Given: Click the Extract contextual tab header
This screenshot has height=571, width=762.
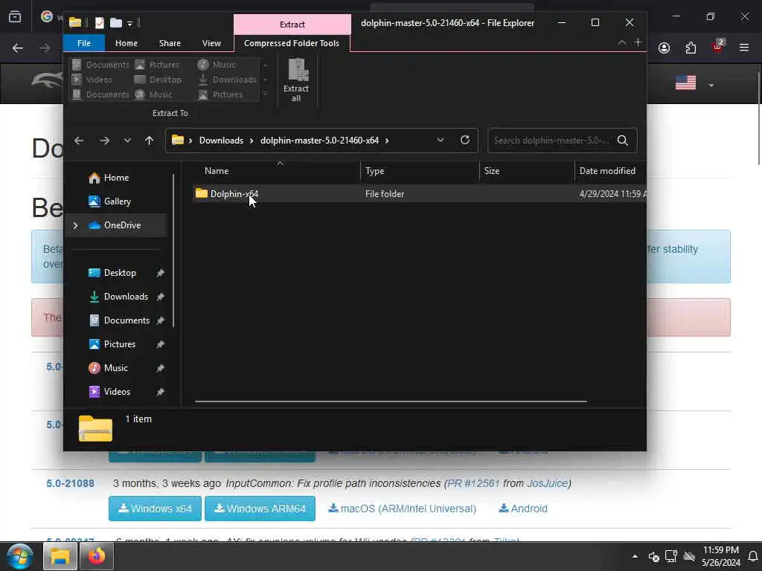Looking at the screenshot, I should 292,25.
